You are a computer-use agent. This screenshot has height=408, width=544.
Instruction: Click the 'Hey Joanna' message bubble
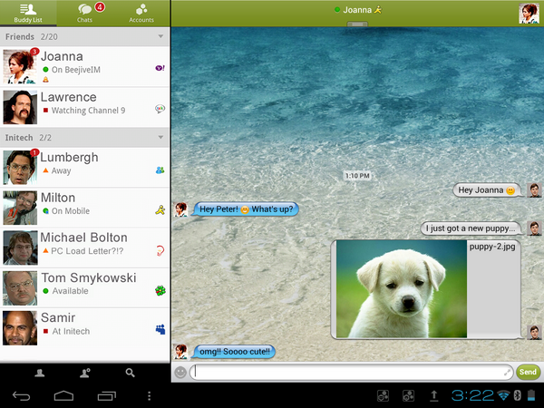point(487,190)
